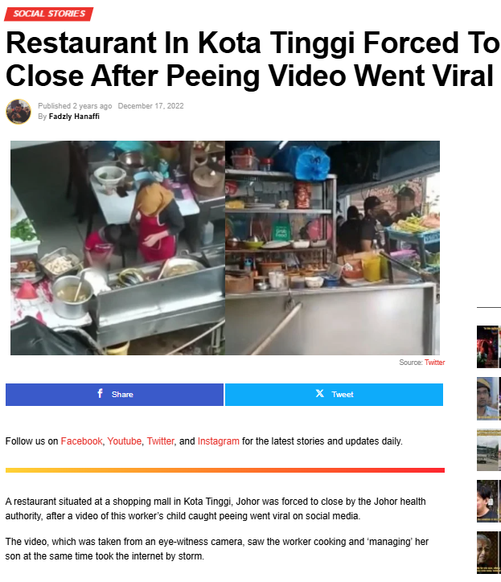Open first sidebar thumbnail with red lights
Screen dimensions: 501x582
489,346
